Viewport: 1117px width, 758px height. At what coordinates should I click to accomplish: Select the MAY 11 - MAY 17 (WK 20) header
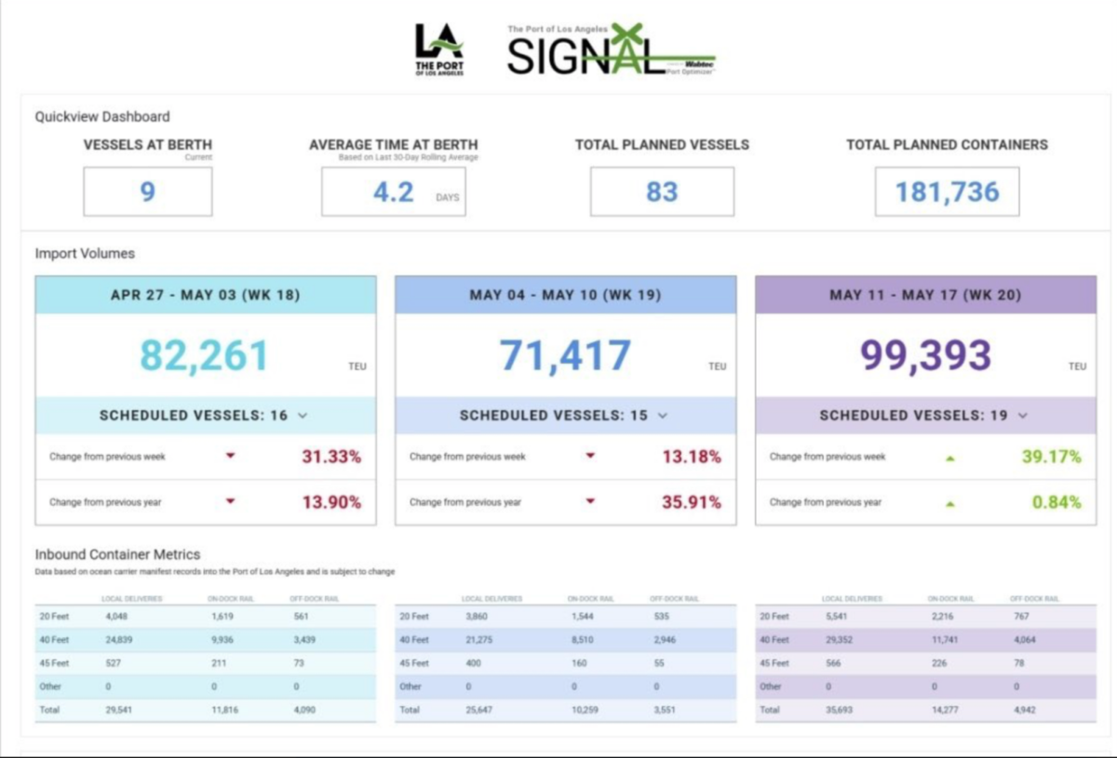[x=925, y=295]
